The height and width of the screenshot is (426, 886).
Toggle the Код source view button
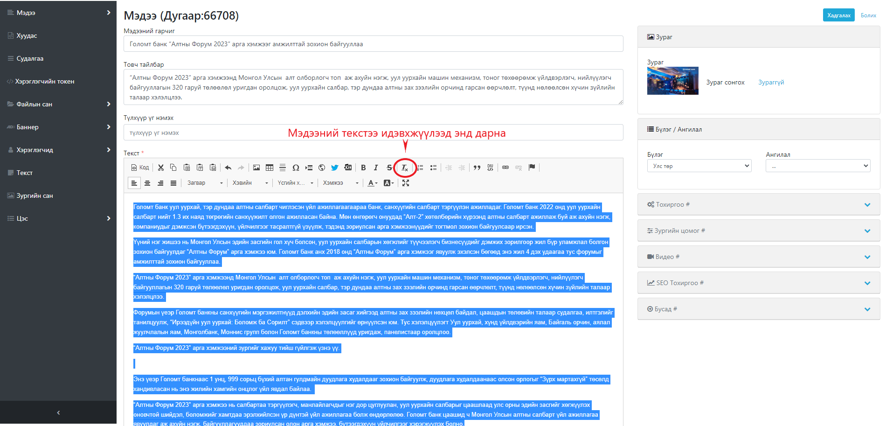(140, 168)
